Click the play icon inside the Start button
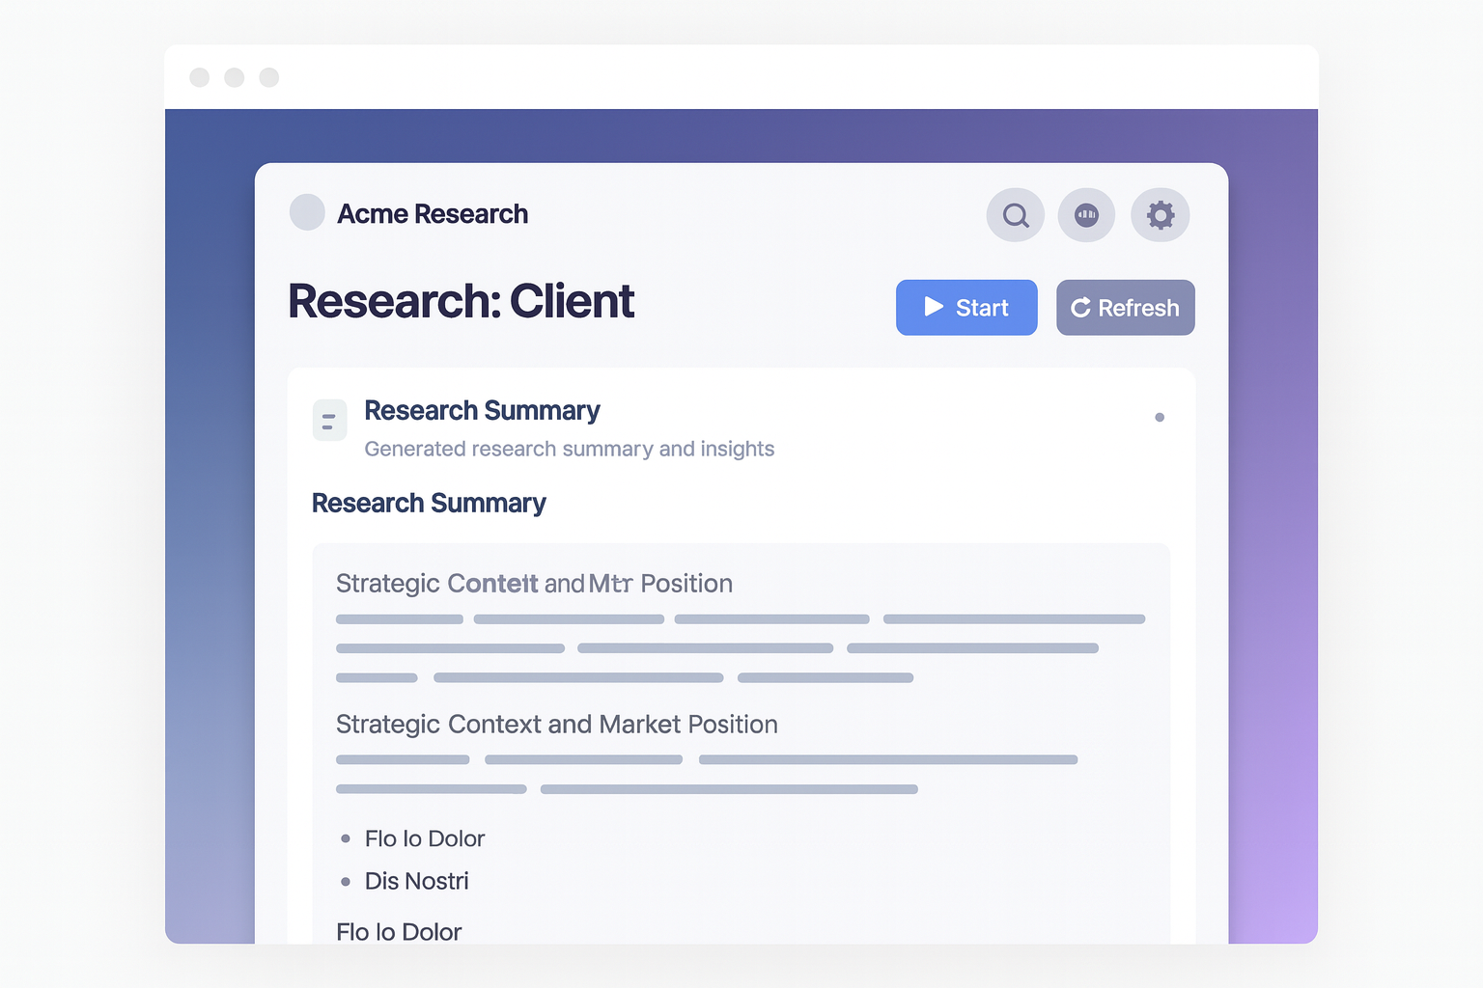Image resolution: width=1483 pixels, height=988 pixels. 933,307
